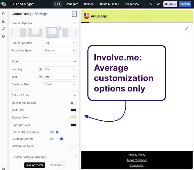This screenshot has height=170, width=194.
Task: Open the content elements sidebar icon
Action: pos(4,21)
